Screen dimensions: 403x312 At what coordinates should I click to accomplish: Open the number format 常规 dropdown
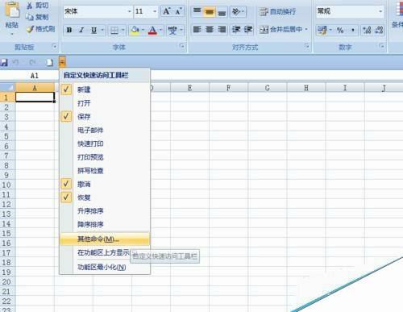[380, 11]
